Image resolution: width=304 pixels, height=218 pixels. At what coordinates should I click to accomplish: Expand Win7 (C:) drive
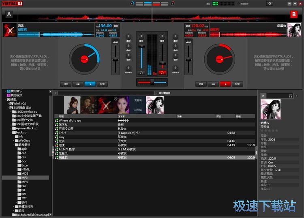click(x=8, y=103)
